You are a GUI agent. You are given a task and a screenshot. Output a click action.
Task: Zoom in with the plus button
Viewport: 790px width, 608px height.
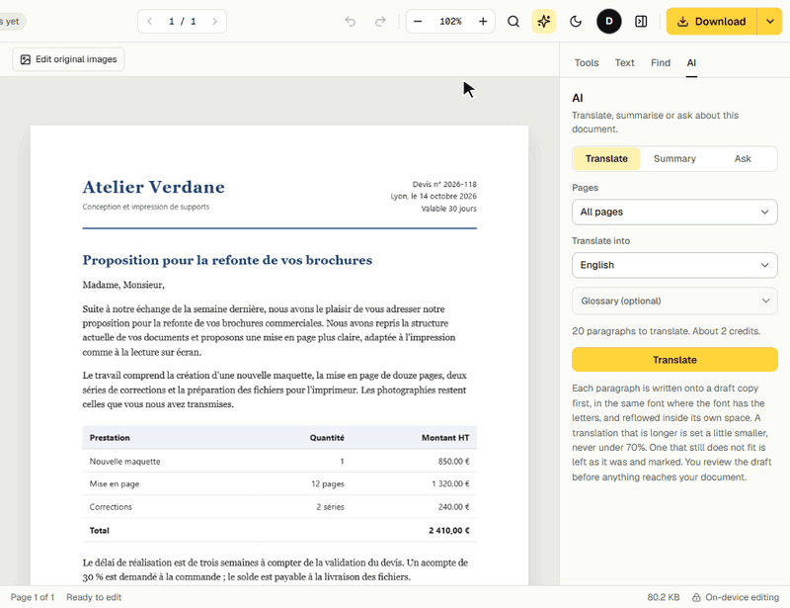click(x=483, y=21)
